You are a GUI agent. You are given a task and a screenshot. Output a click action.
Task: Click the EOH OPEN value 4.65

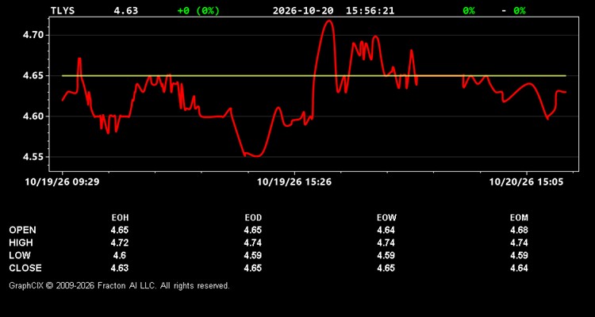click(x=120, y=230)
